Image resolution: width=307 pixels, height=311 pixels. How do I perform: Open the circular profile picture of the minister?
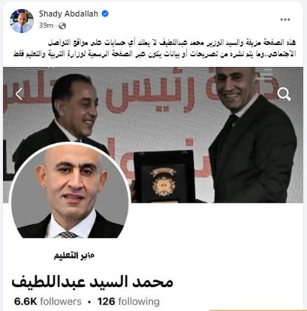coord(70,192)
